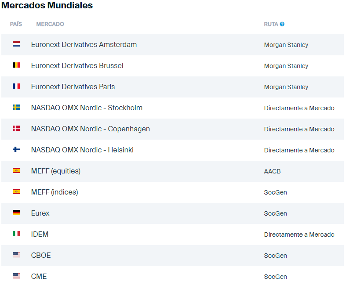Open Euronext Derivatives Amsterdam market
Screen dimensions: 346x285
pyautogui.click(x=84, y=44)
